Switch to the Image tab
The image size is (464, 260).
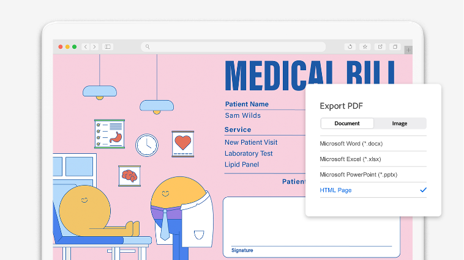pyautogui.click(x=400, y=123)
